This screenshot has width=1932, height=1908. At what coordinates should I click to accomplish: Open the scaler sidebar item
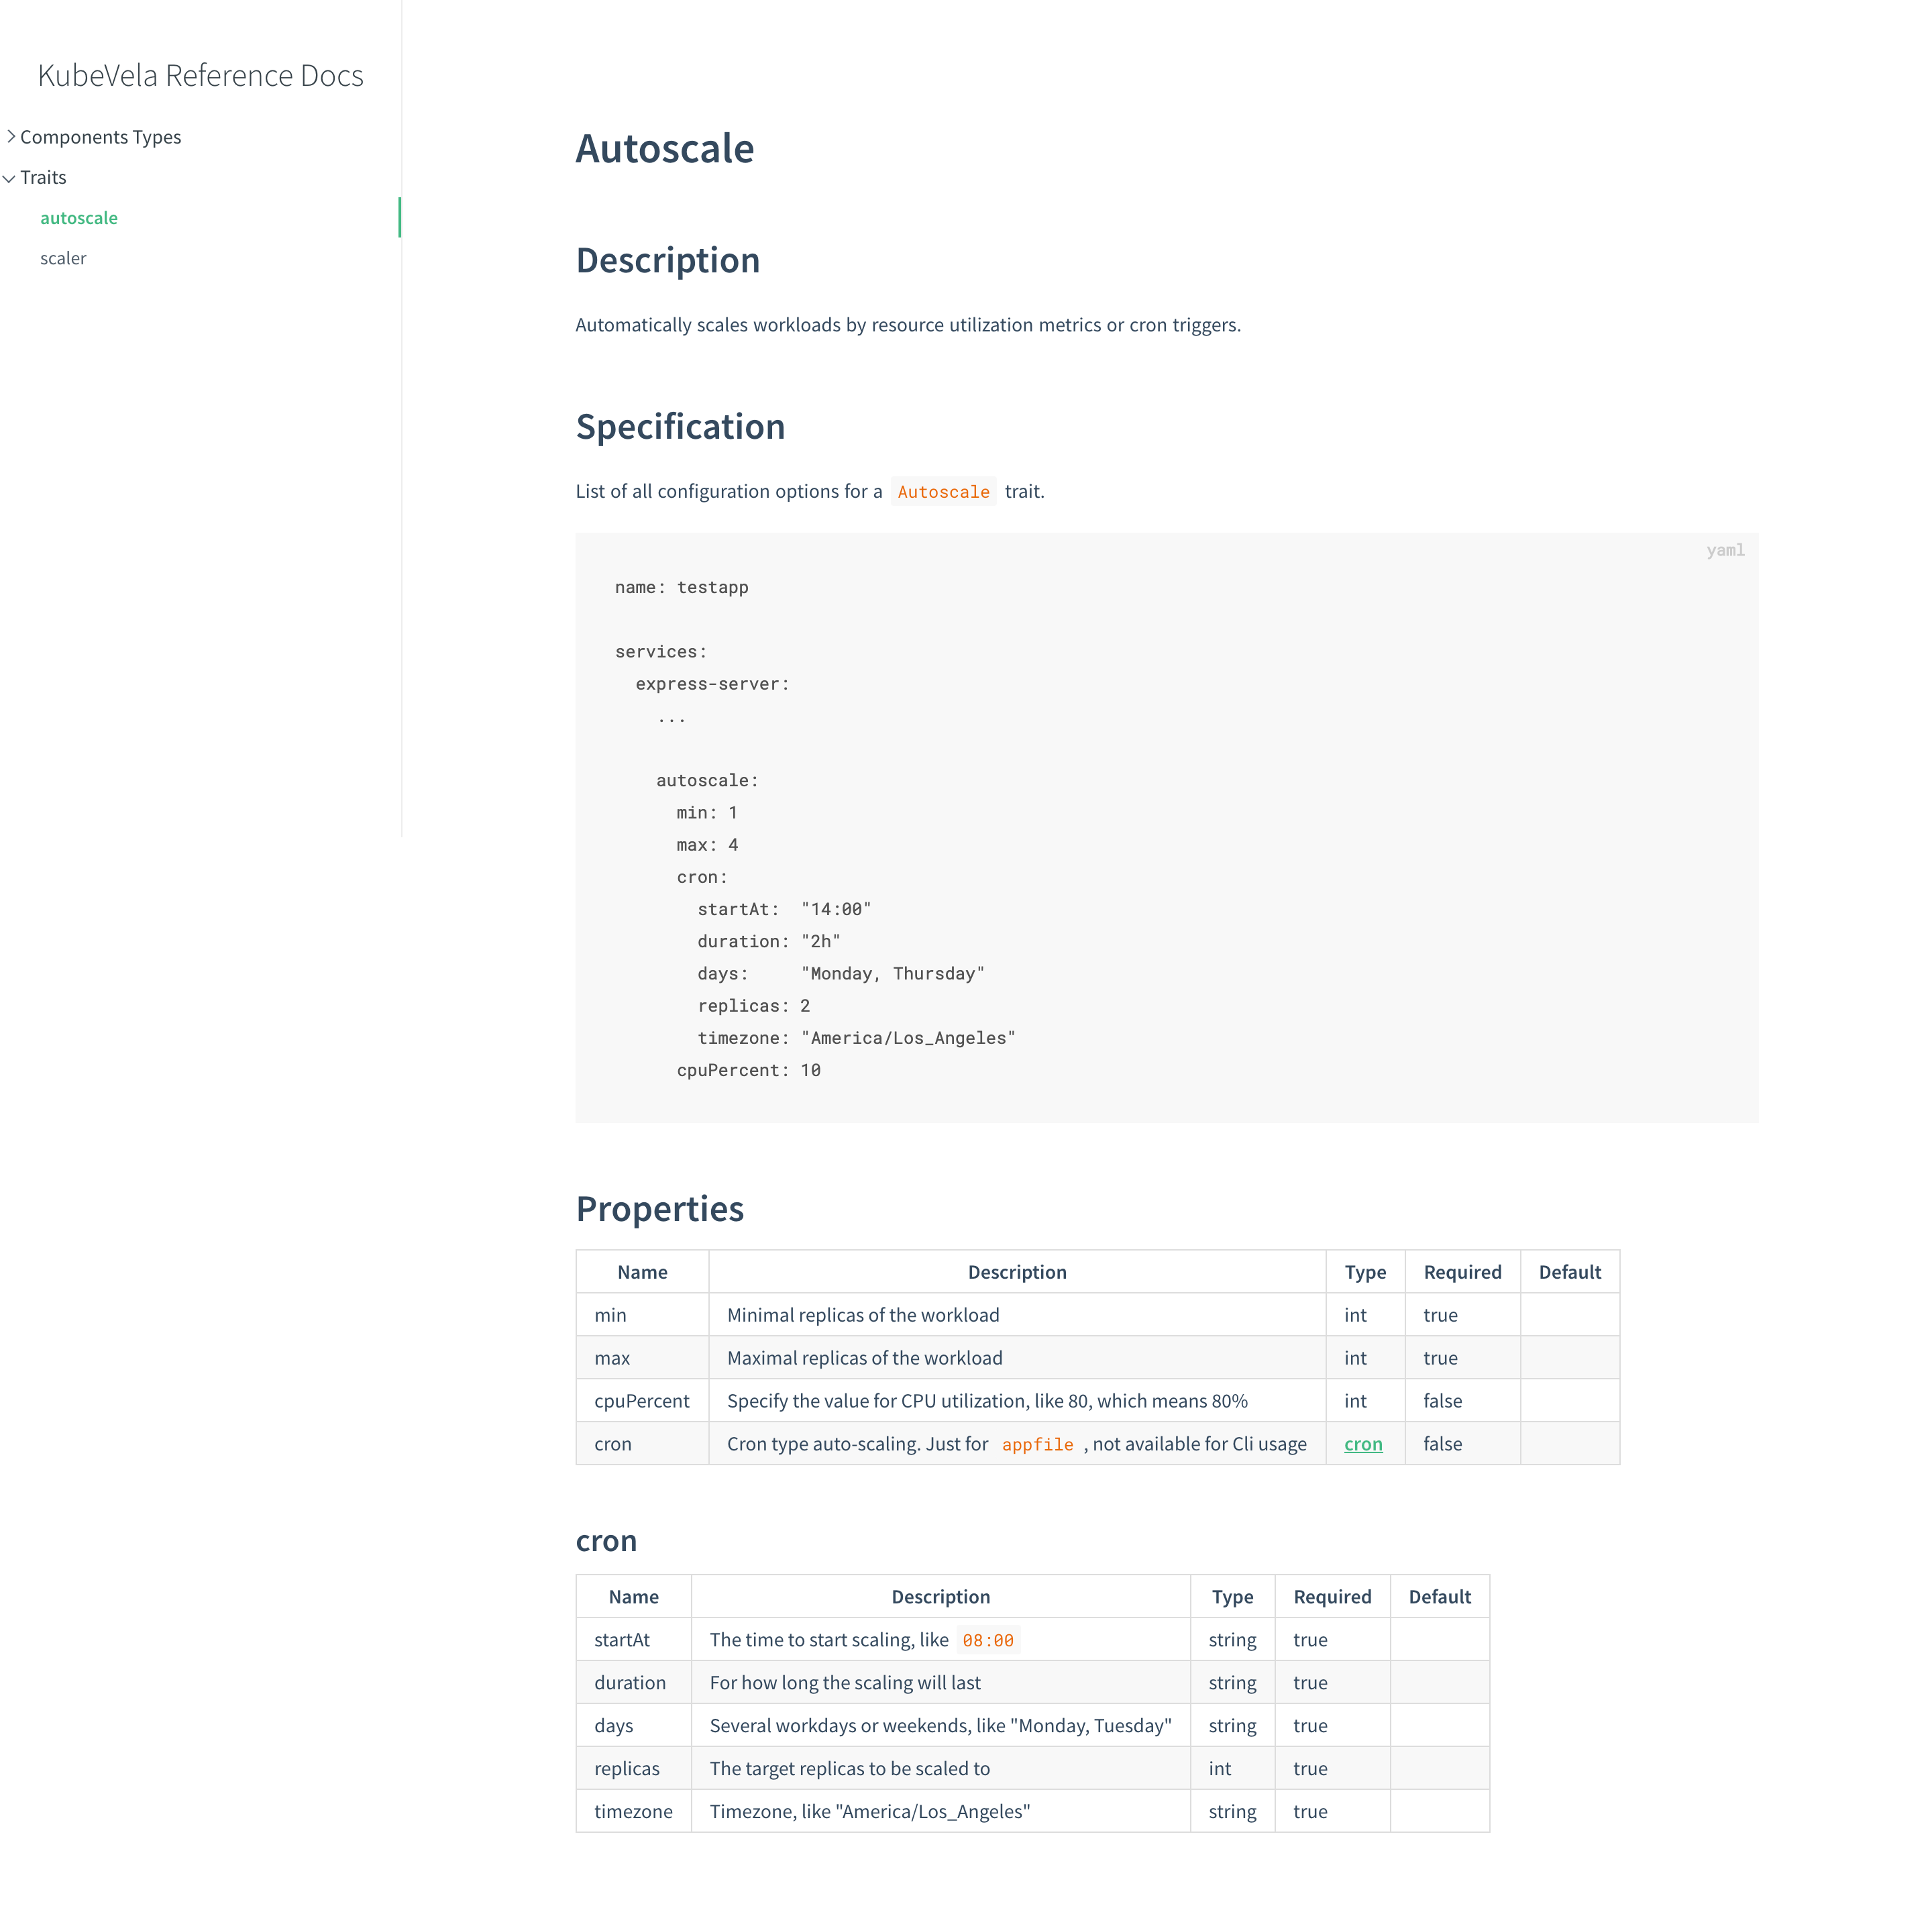[x=63, y=258]
